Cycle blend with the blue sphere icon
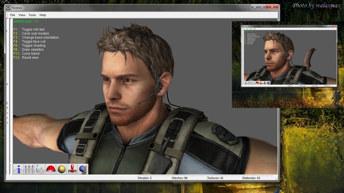 pyautogui.click(x=83, y=169)
